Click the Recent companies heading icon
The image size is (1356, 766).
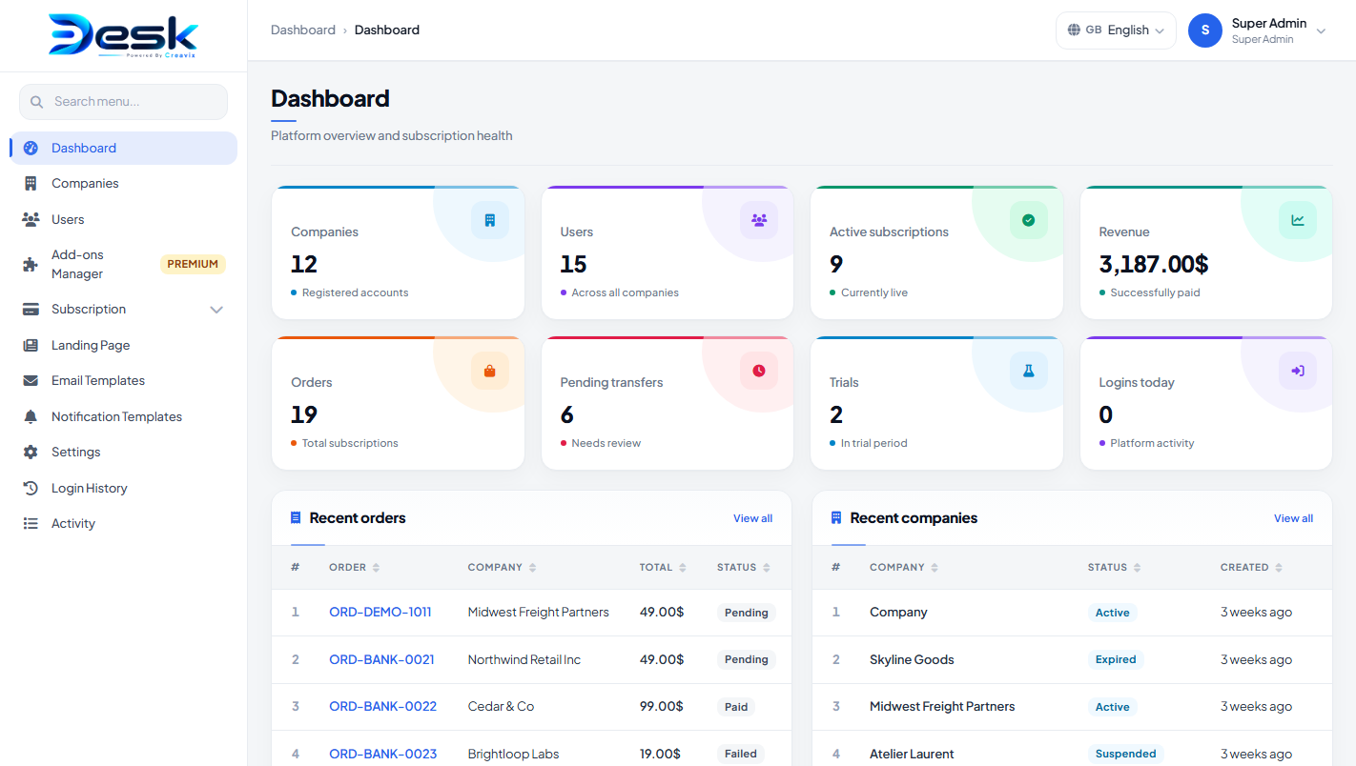pos(836,517)
